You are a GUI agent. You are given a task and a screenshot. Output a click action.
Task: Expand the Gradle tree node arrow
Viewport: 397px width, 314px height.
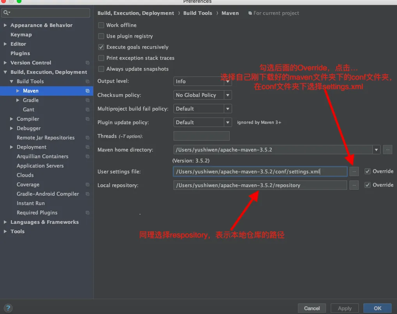click(x=18, y=100)
